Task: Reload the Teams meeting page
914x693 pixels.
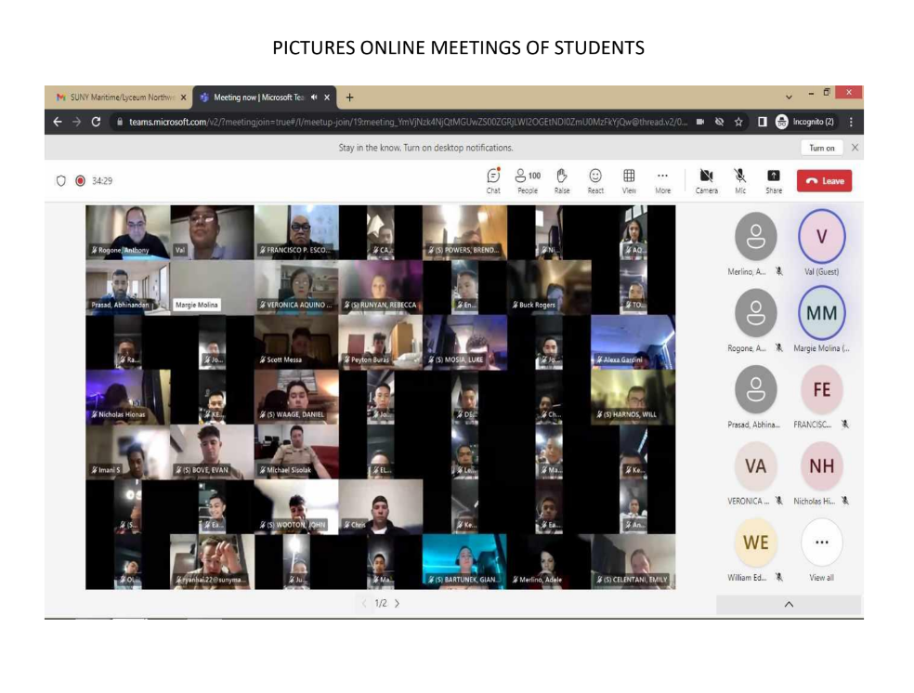Action: click(97, 122)
